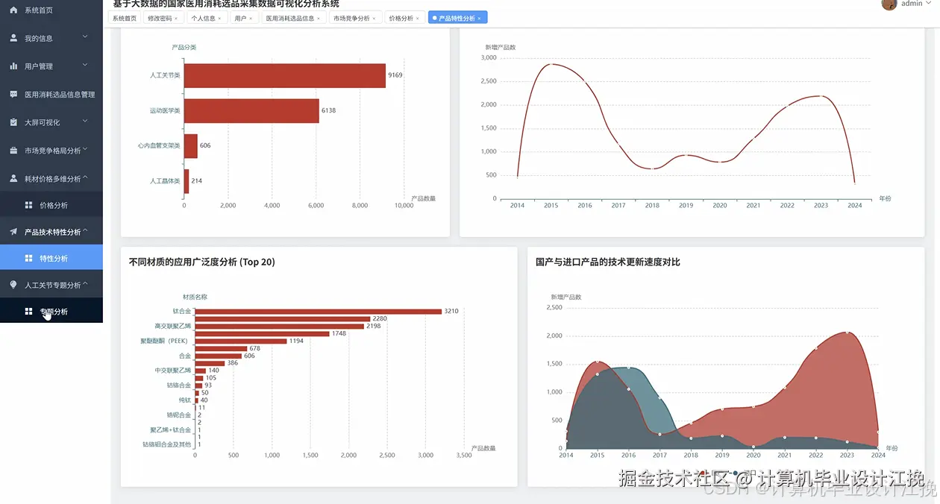Open the admin user dropdown arrow

[x=929, y=4]
